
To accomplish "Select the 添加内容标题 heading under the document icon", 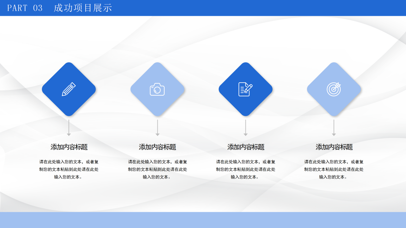I will pyautogui.click(x=246, y=147).
